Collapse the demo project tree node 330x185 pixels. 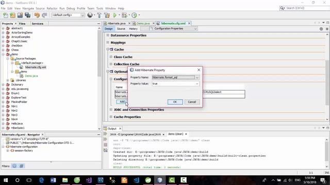coord(3,54)
